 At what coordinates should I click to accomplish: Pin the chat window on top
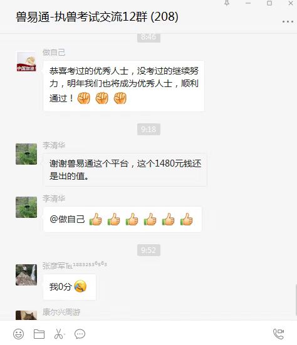pos(227,3)
